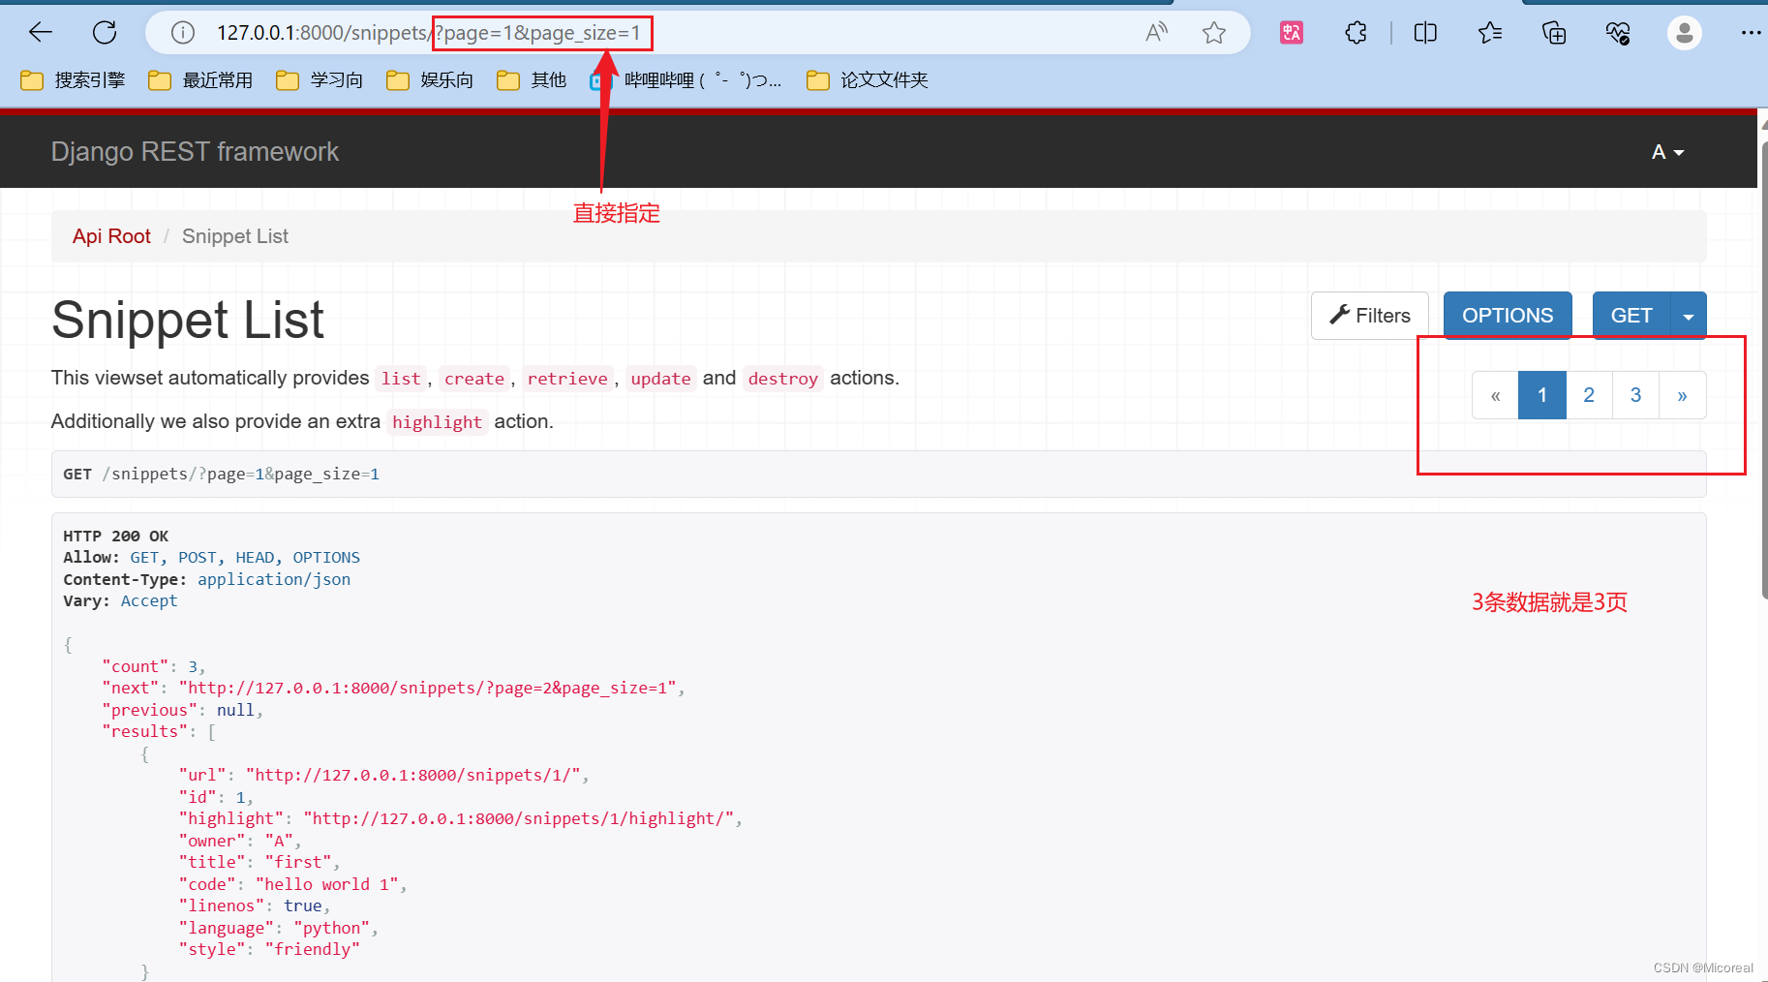Click the "title": "first" line
Viewport: 1768px width, 982px height.
259,862
